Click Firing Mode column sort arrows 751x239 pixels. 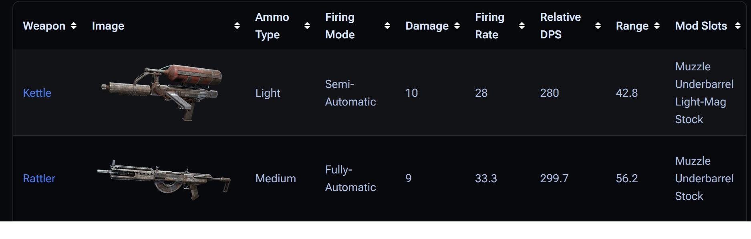[387, 26]
